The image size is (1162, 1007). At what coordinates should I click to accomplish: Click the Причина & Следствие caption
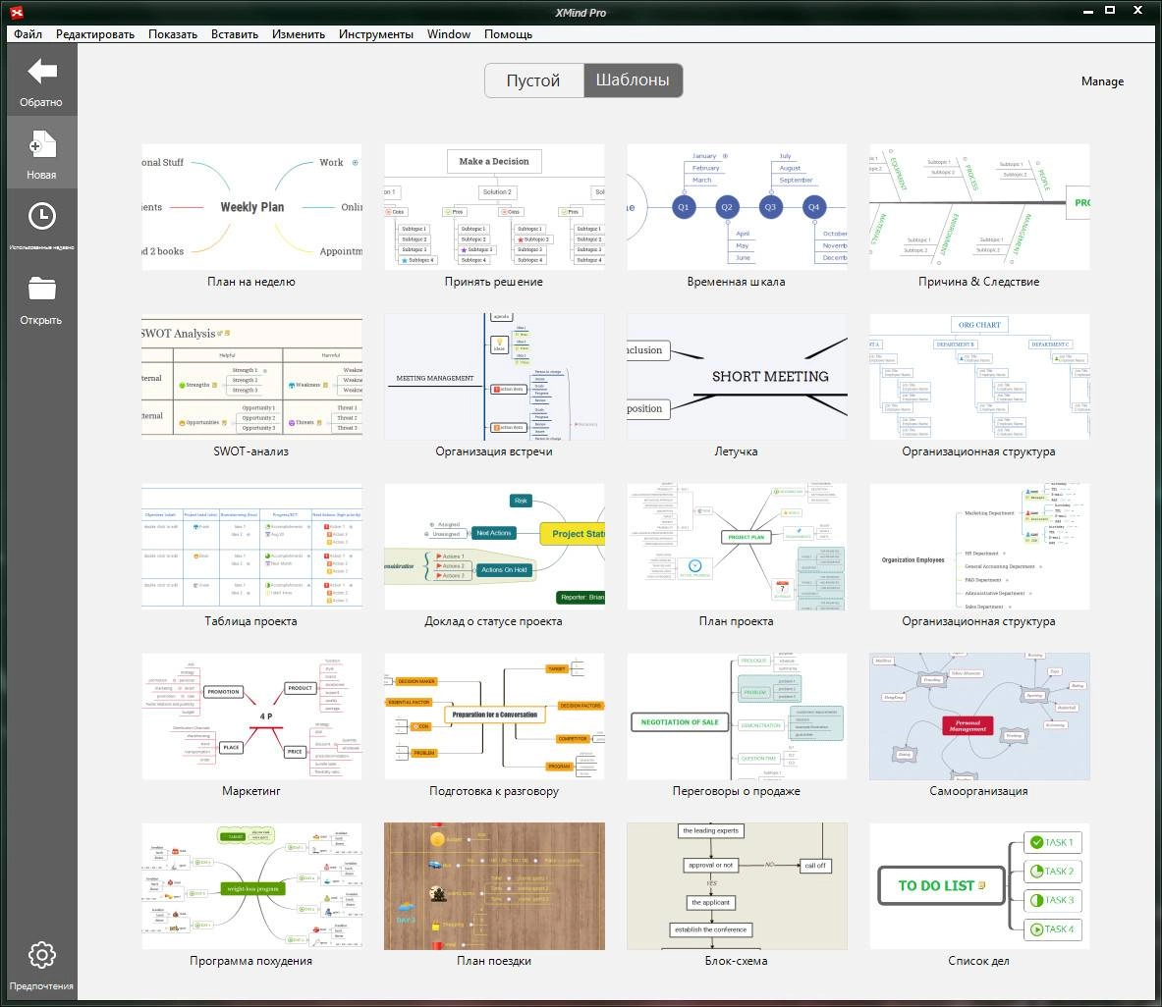coord(979,282)
